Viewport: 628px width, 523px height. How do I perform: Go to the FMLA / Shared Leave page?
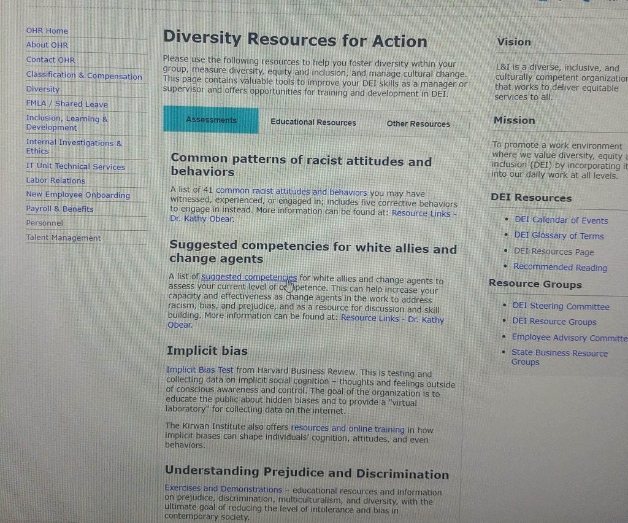[67, 104]
